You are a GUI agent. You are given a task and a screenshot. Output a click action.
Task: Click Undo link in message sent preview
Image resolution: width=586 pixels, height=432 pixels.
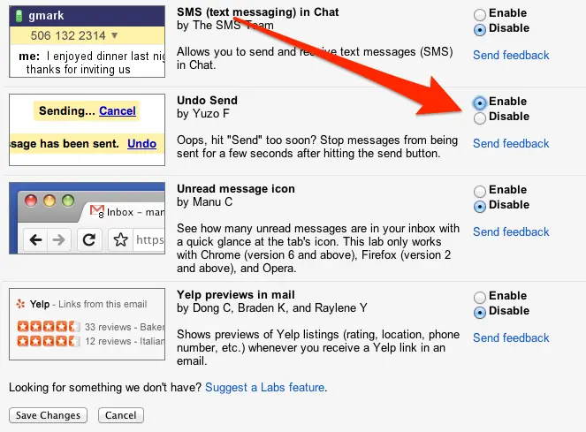point(141,143)
